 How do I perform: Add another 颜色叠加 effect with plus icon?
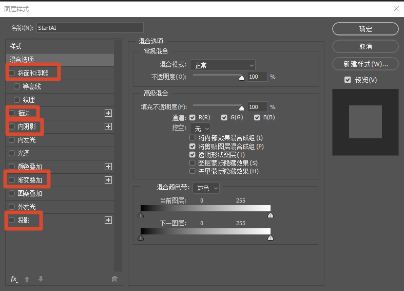pyautogui.click(x=108, y=167)
